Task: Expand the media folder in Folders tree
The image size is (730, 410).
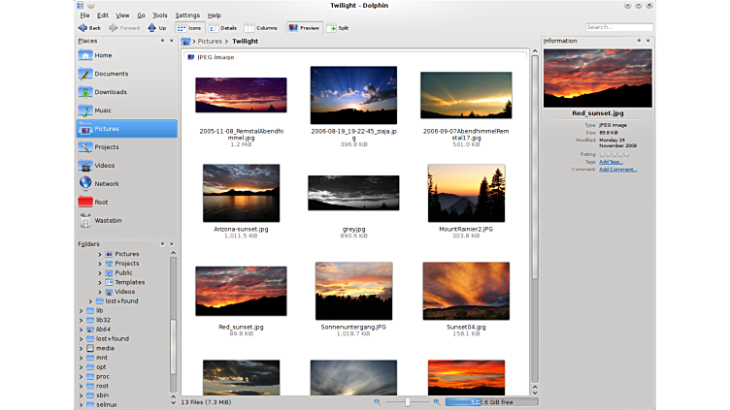Action: [80, 348]
